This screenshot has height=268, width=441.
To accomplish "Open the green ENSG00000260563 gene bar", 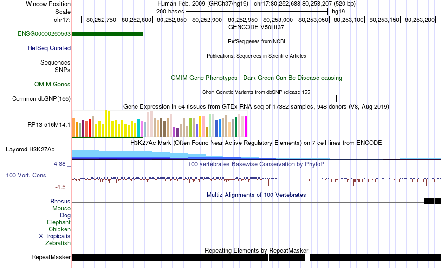I will [107, 34].
